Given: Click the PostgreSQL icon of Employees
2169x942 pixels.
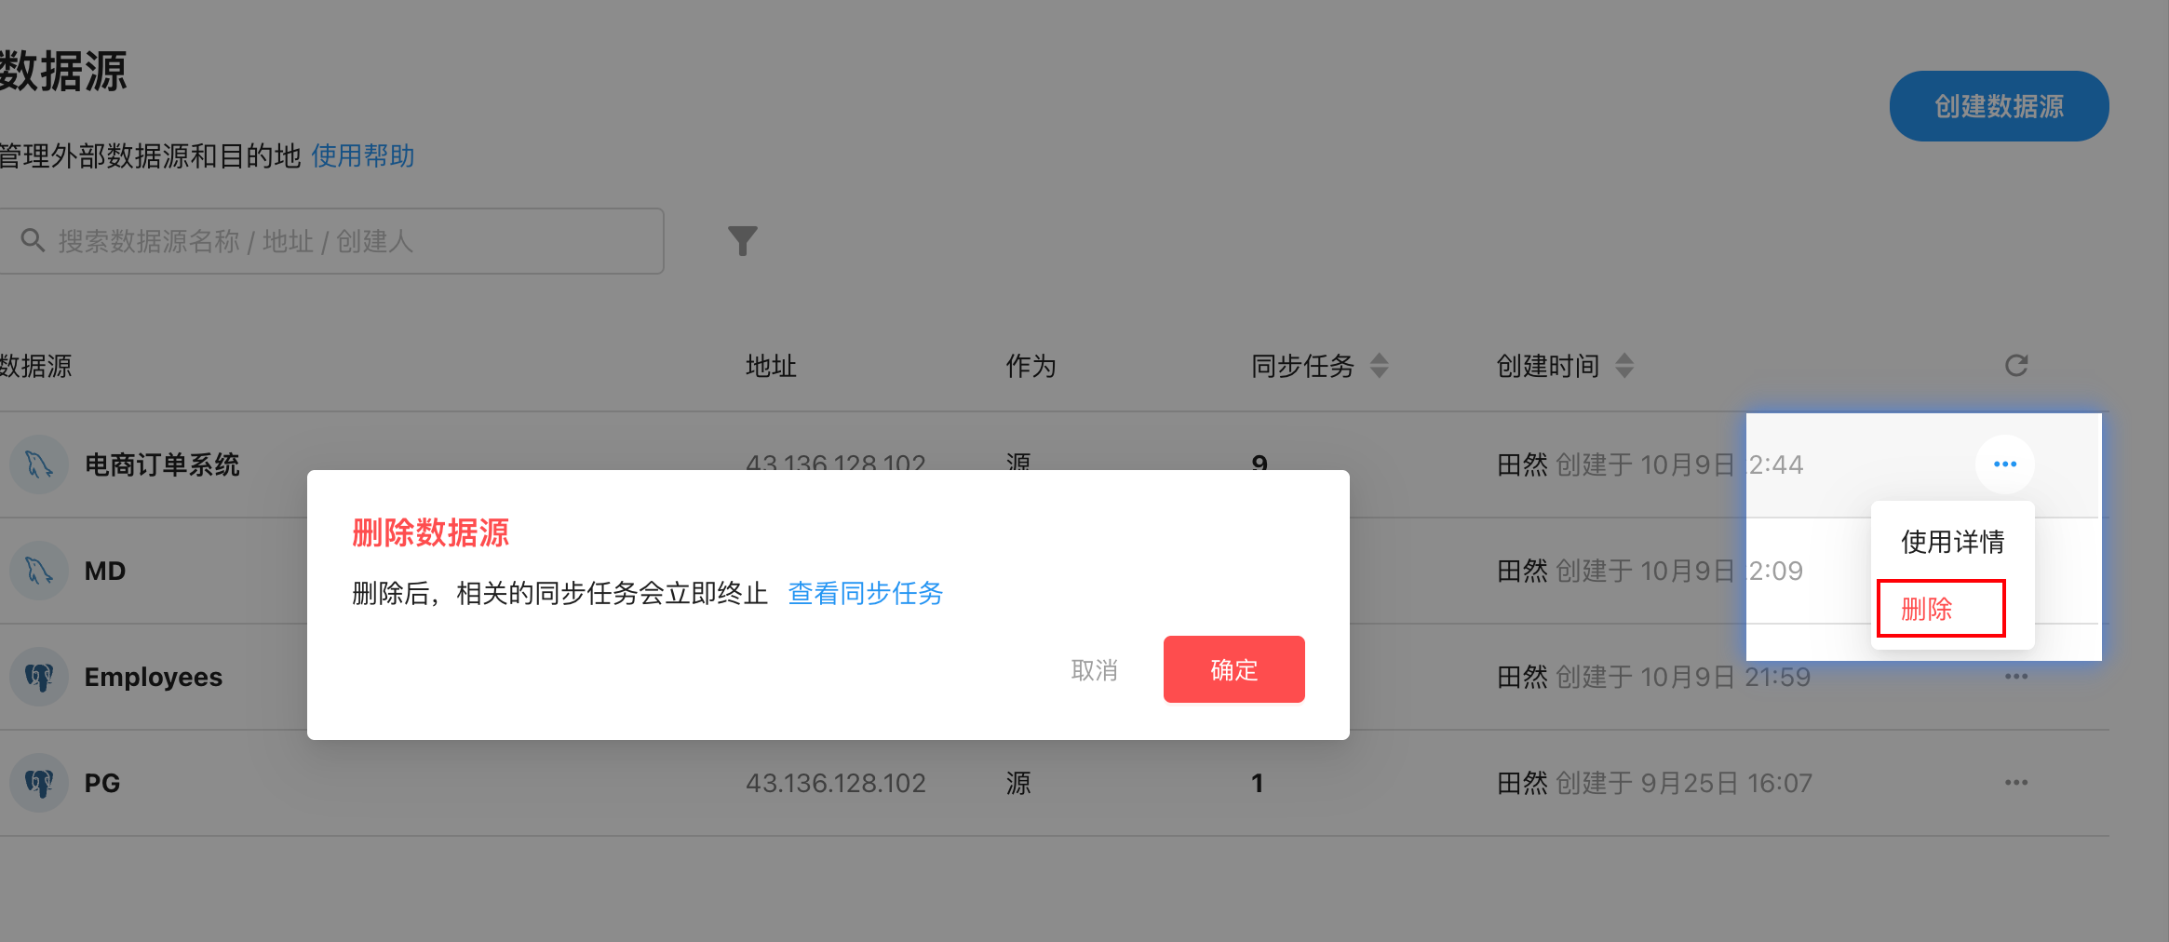Looking at the screenshot, I should [x=39, y=677].
